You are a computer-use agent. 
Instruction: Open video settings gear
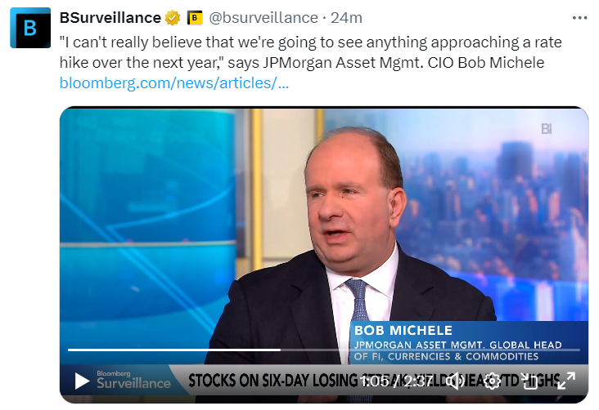coord(493,381)
